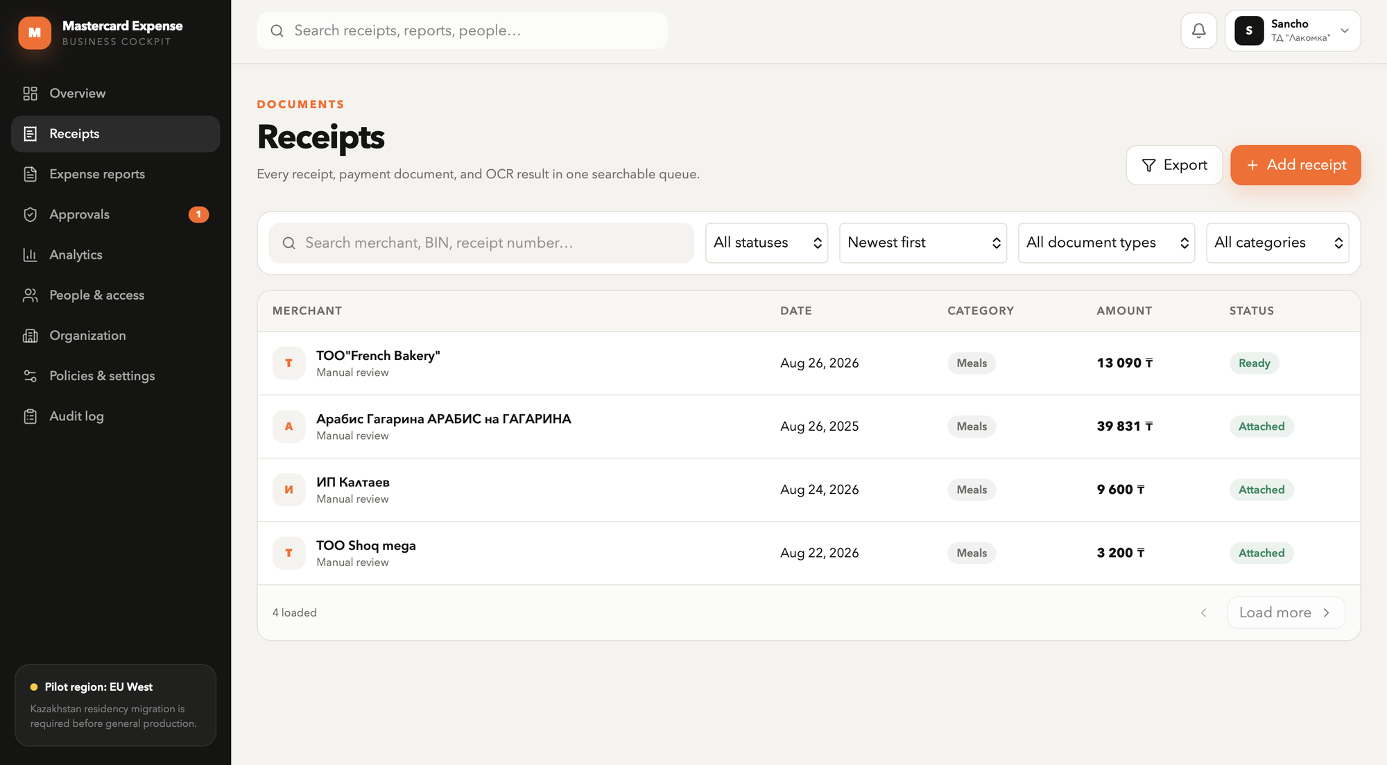
Task: Click the Analytics bar chart icon
Action: (30, 255)
